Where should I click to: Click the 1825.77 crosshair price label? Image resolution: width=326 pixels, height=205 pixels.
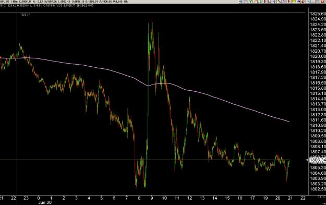pyautogui.click(x=25, y=15)
